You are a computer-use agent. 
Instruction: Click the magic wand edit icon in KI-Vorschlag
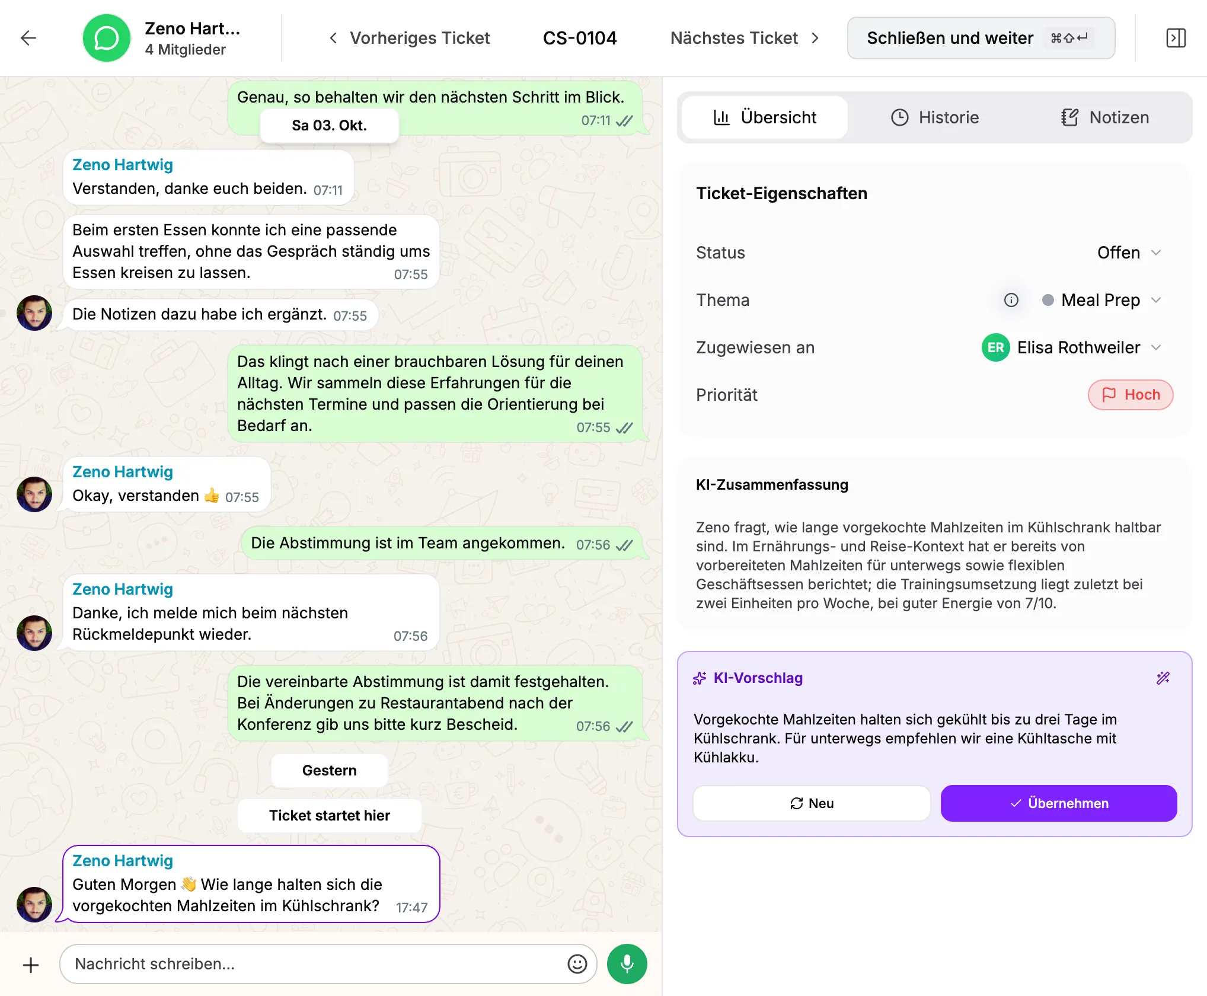pyautogui.click(x=1163, y=678)
